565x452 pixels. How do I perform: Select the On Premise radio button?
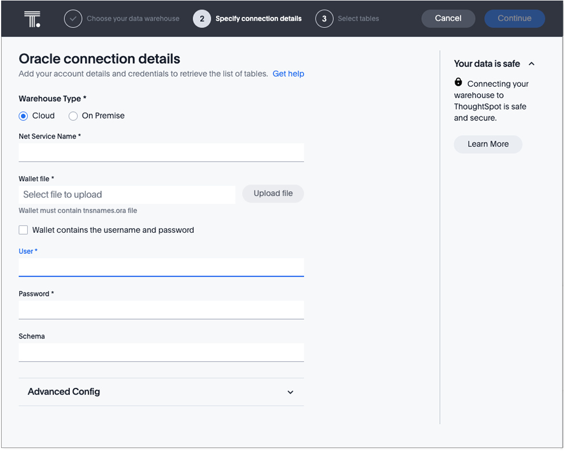(x=73, y=116)
